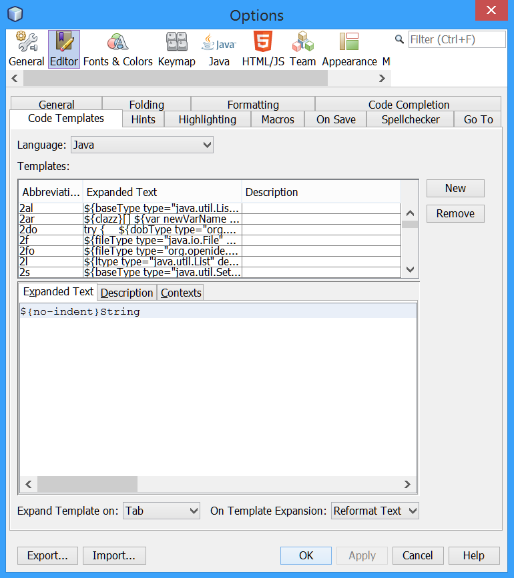Select the 2do template row
514x578 pixels.
[209, 229]
